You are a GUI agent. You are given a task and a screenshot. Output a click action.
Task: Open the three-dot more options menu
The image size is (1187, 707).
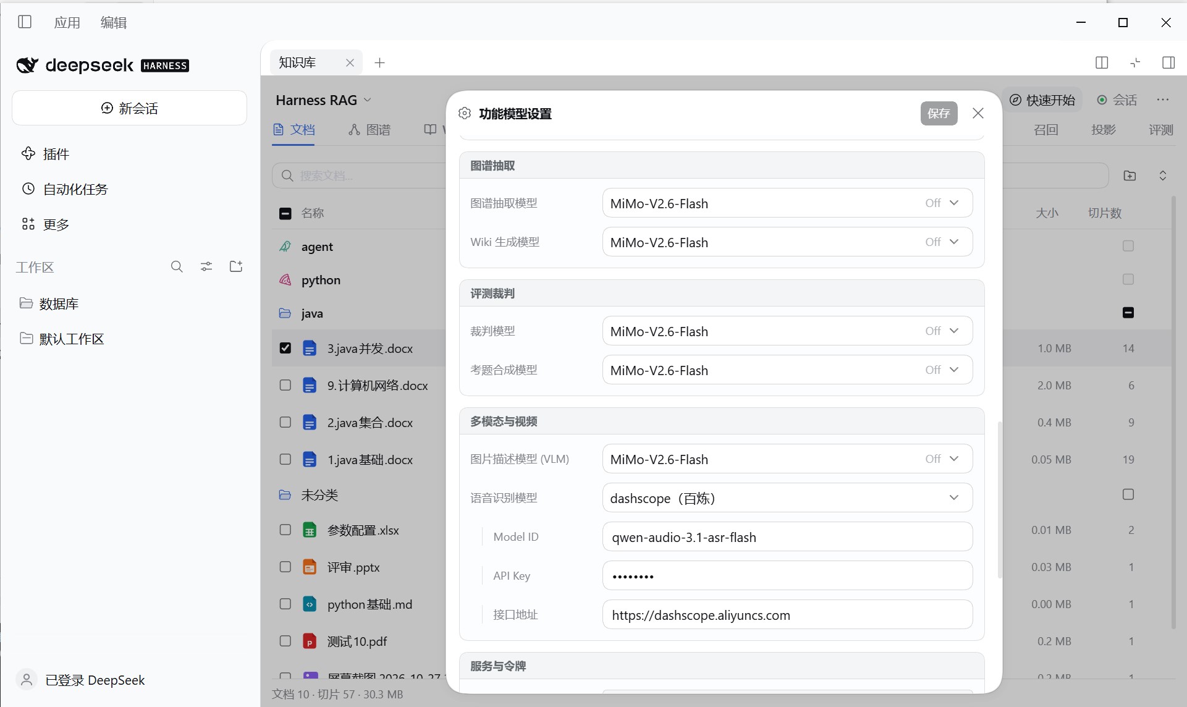pos(1163,100)
